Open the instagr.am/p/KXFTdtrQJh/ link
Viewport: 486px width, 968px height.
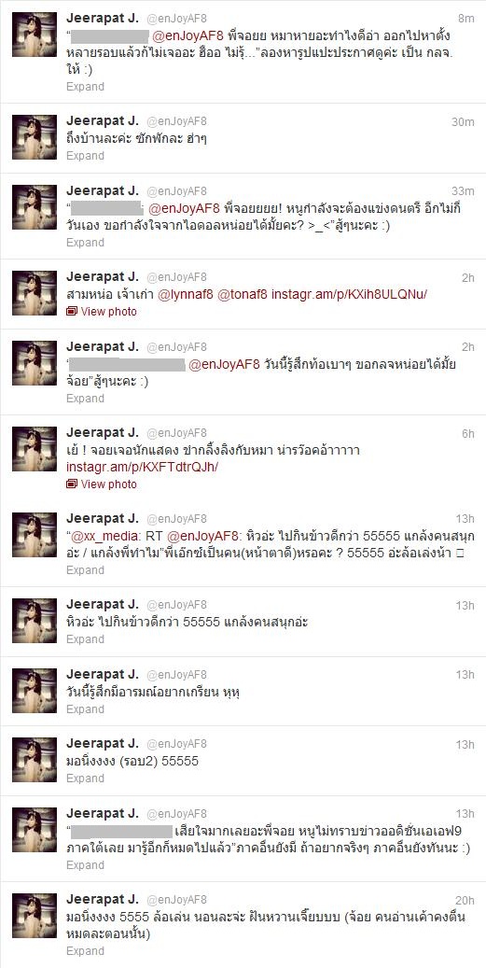pyautogui.click(x=143, y=468)
